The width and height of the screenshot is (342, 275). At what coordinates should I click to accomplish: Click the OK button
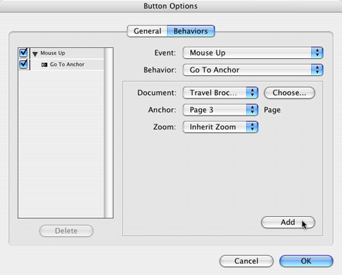click(x=306, y=261)
